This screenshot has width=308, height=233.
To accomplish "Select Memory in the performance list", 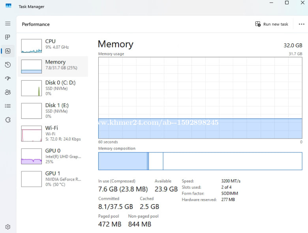I will tap(53, 66).
